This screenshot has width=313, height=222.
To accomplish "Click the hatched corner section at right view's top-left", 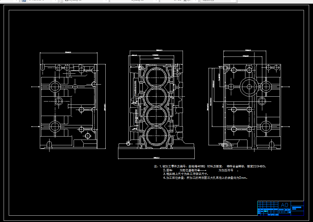I will (227, 68).
